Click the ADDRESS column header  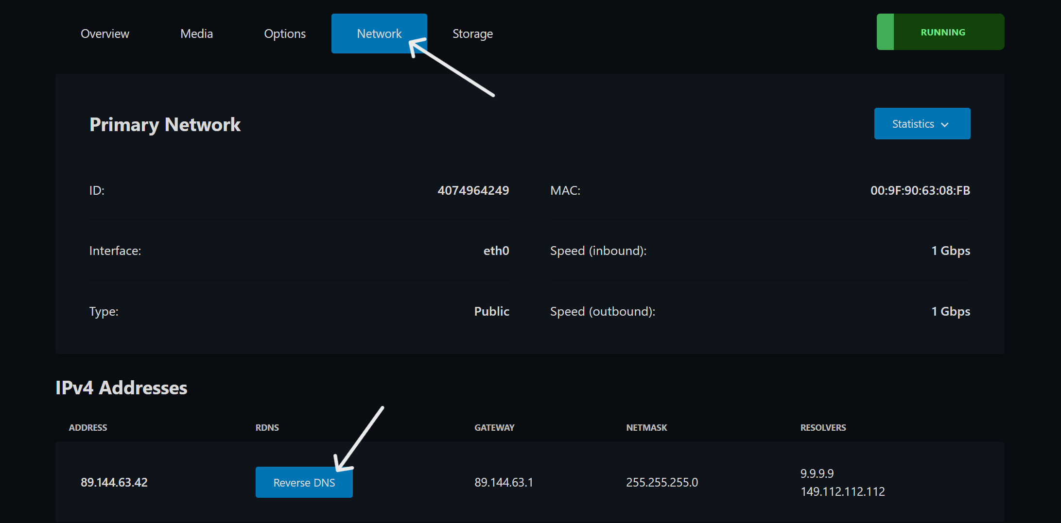point(88,427)
